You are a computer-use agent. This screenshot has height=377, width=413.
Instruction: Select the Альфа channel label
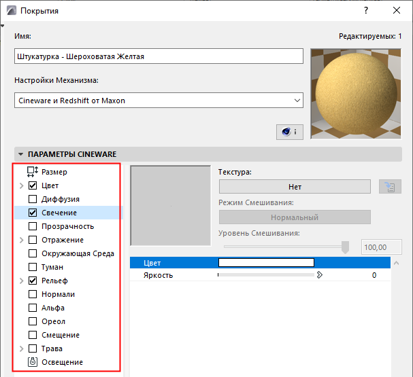pos(53,308)
